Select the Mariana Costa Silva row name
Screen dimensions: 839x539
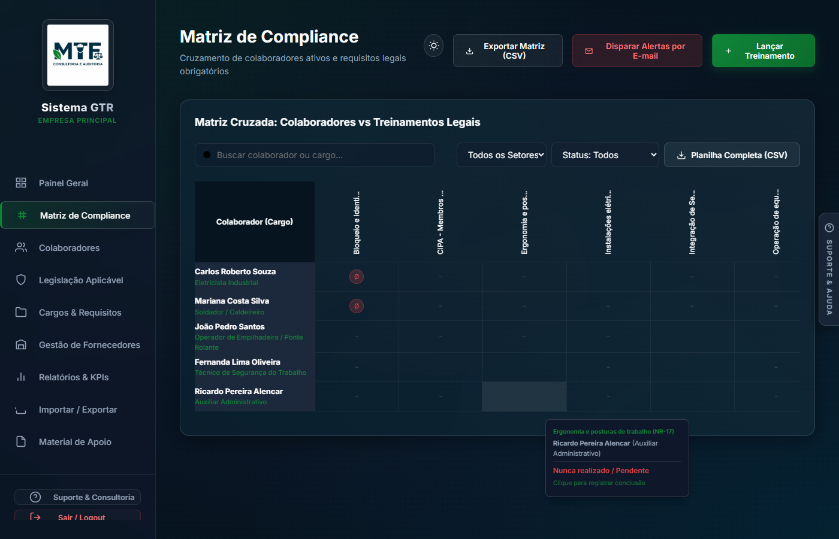(x=232, y=301)
